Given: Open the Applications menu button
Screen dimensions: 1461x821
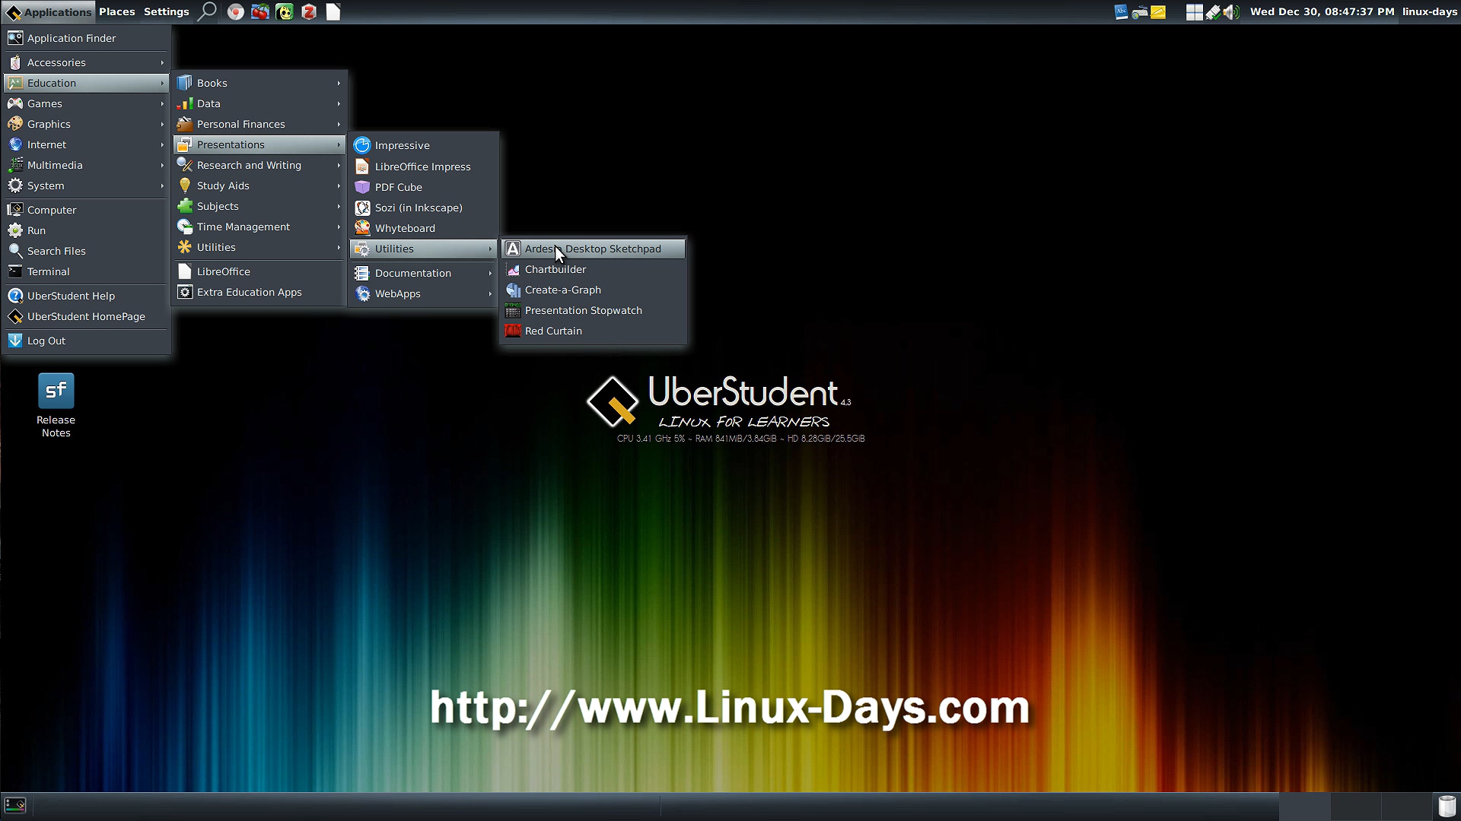Looking at the screenshot, I should 49,11.
